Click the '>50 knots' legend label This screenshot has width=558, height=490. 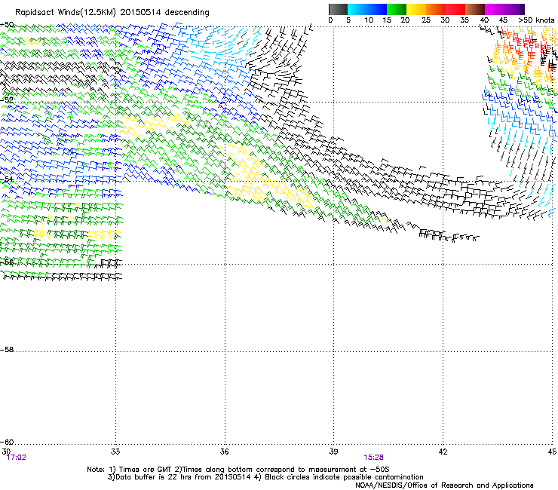click(x=536, y=20)
